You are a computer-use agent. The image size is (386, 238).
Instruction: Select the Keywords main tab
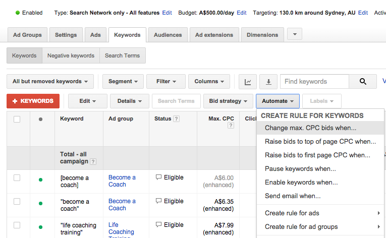pos(127,35)
